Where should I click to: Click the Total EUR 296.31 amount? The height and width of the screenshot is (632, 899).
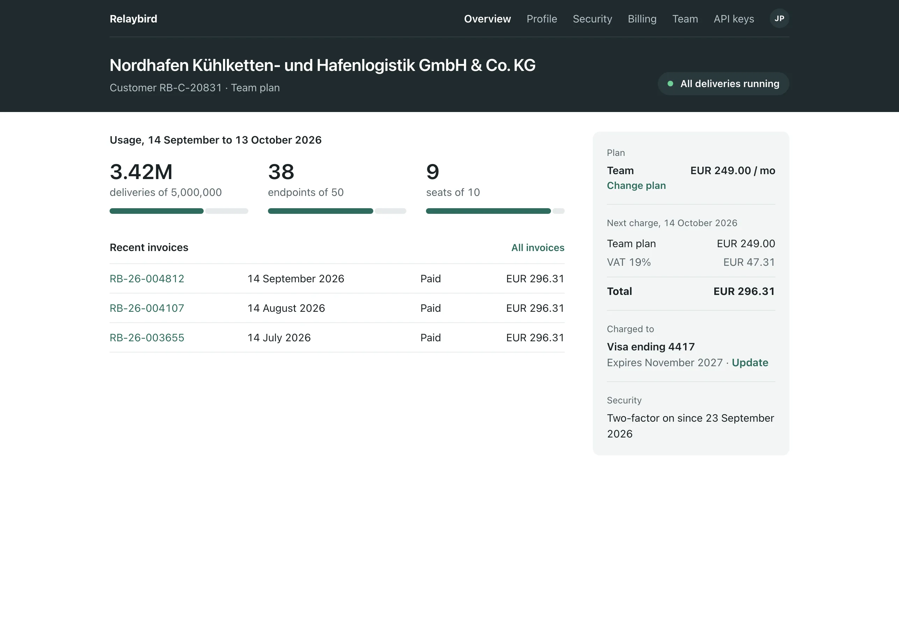pyautogui.click(x=744, y=291)
